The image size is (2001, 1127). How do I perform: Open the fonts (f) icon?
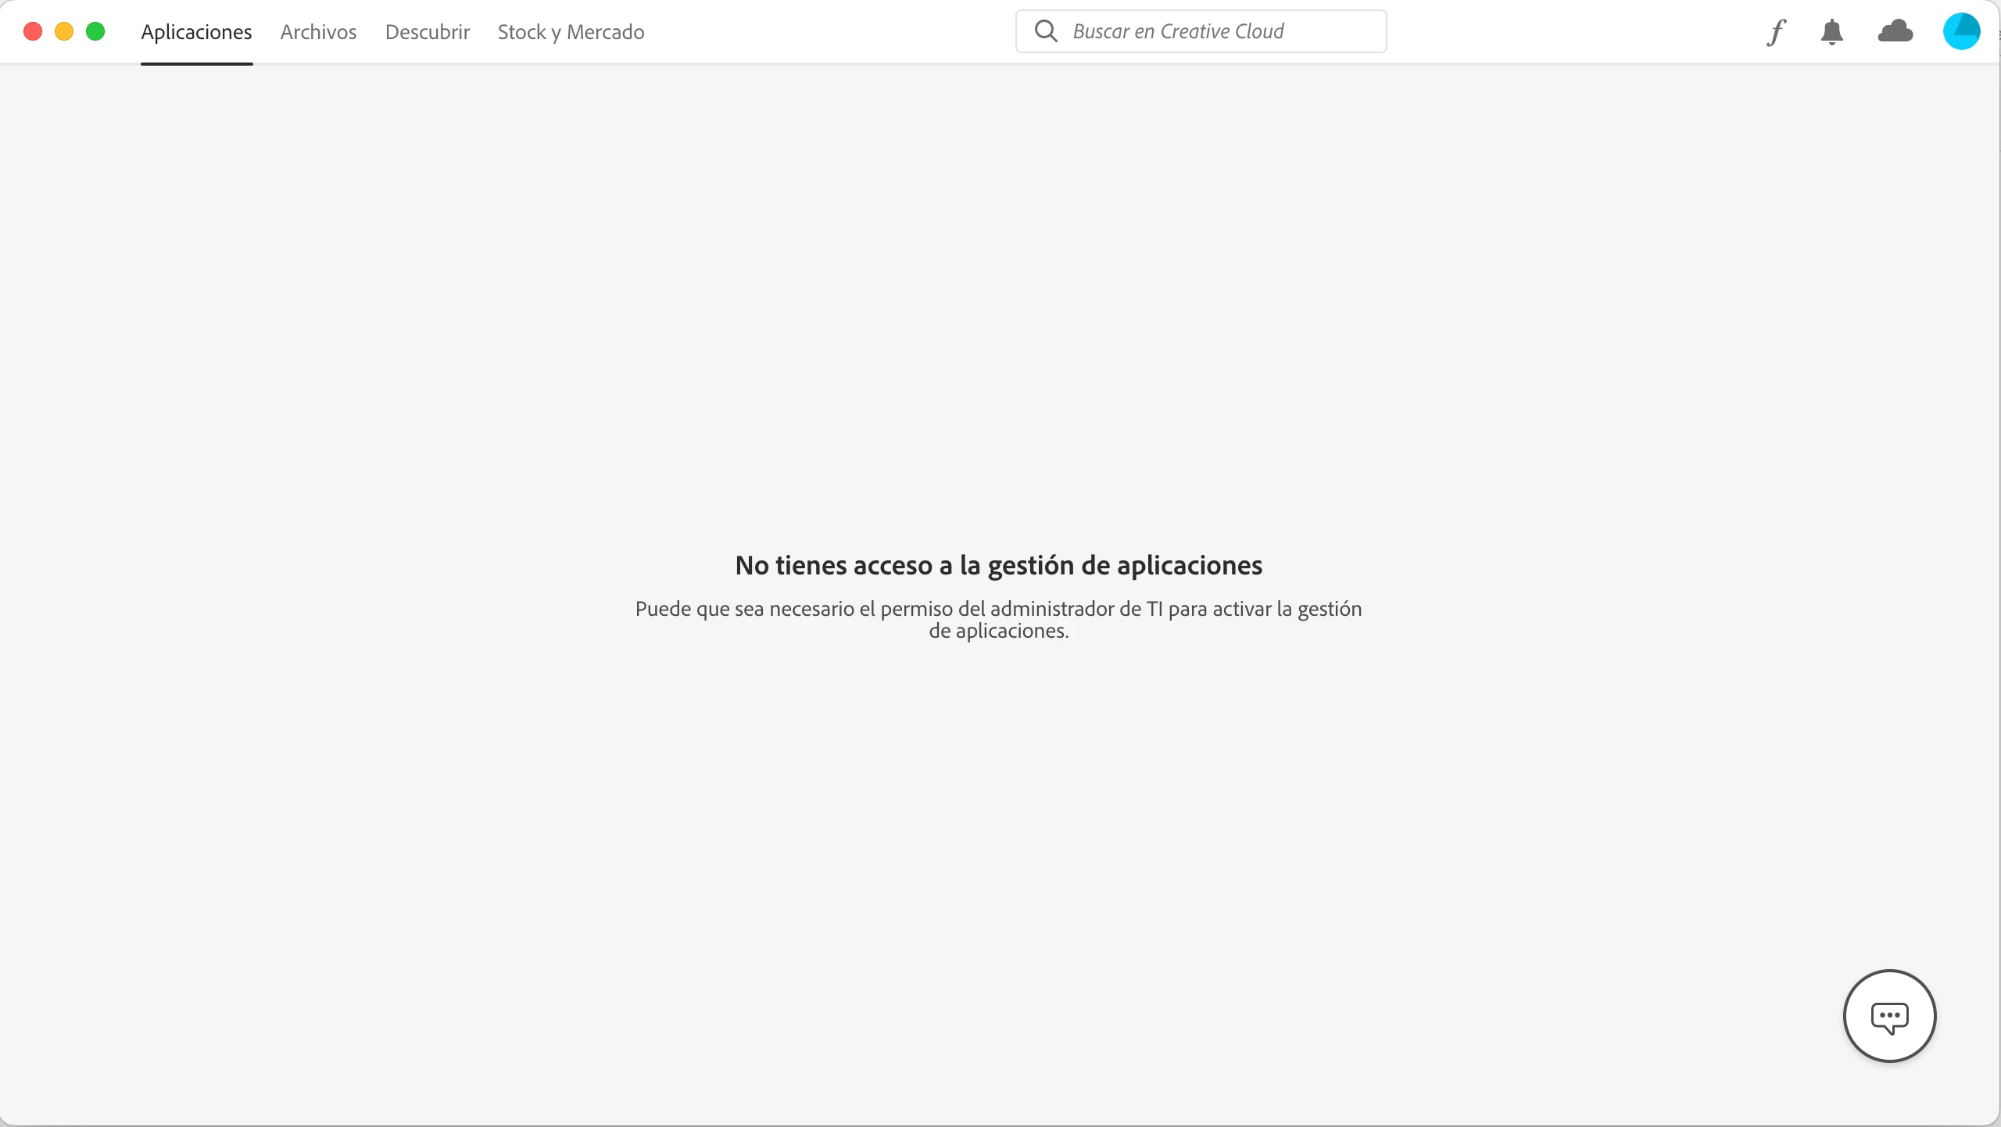(x=1776, y=32)
